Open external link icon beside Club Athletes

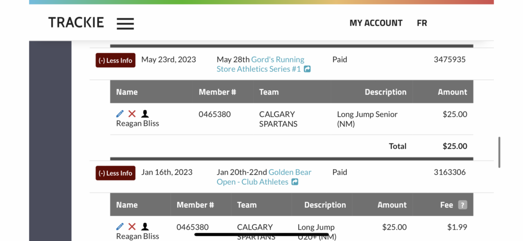tap(295, 182)
